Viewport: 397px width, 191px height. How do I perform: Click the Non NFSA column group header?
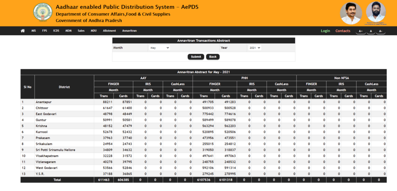point(341,78)
